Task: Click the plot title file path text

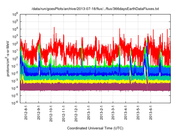Action: point(95,9)
